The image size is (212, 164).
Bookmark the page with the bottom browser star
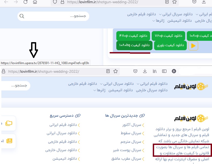(116, 71)
